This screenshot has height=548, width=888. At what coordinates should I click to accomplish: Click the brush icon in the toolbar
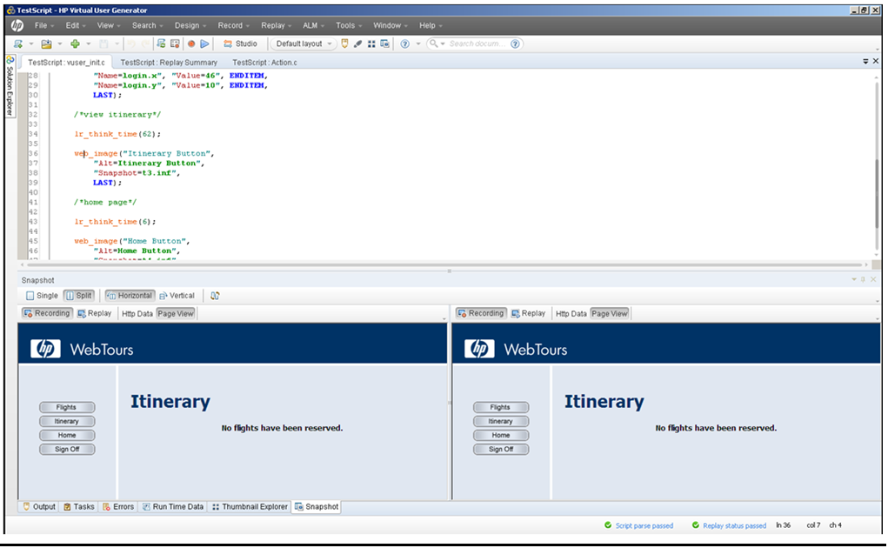tap(358, 43)
